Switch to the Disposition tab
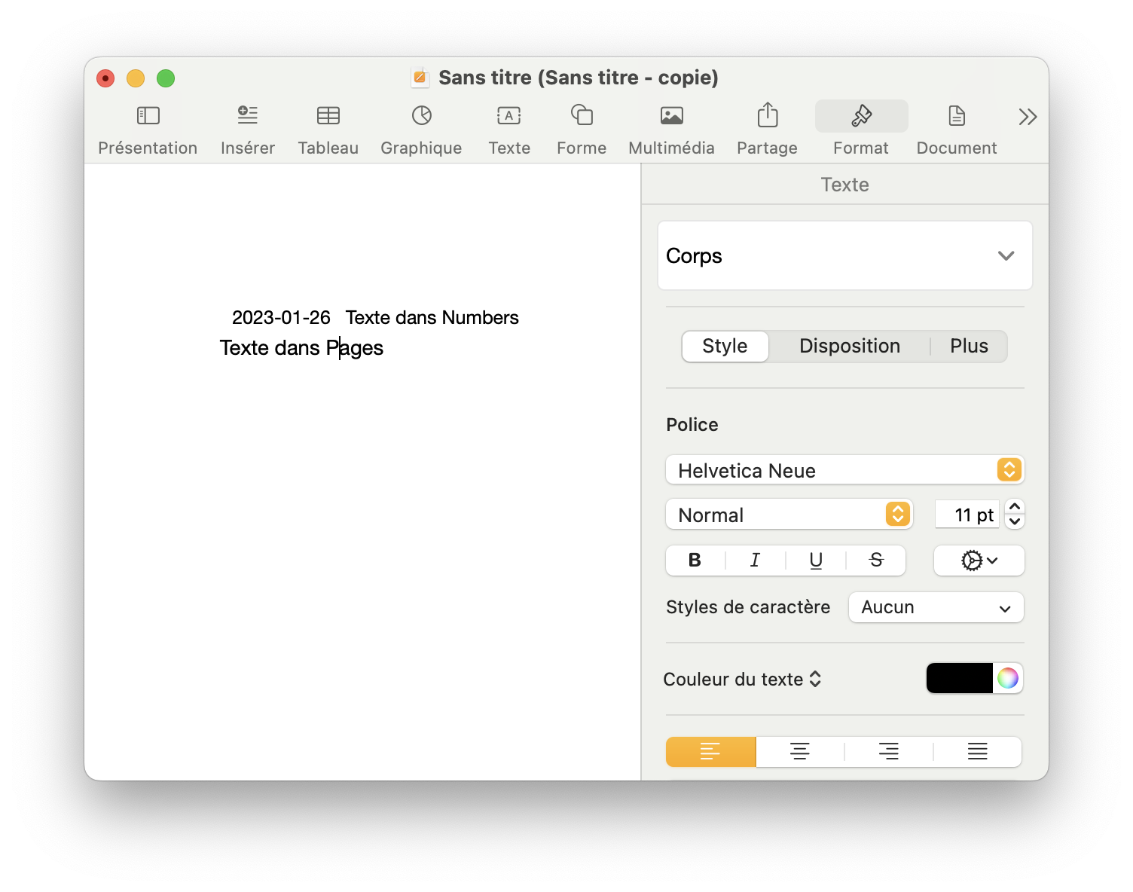Screen dimensions: 1133x892 click(850, 347)
